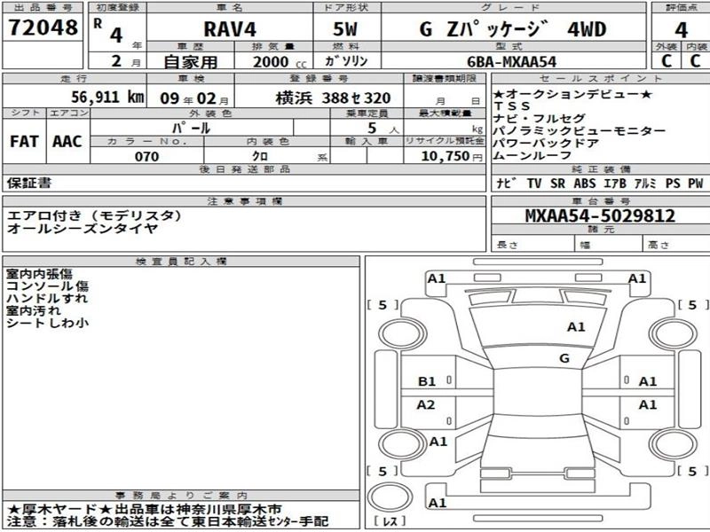Click パノラミックビューモニター sales point
The width and height of the screenshot is (710, 532).
point(580,130)
